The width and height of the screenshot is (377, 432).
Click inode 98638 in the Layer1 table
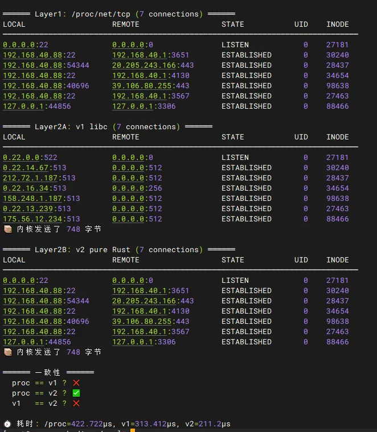(338, 86)
